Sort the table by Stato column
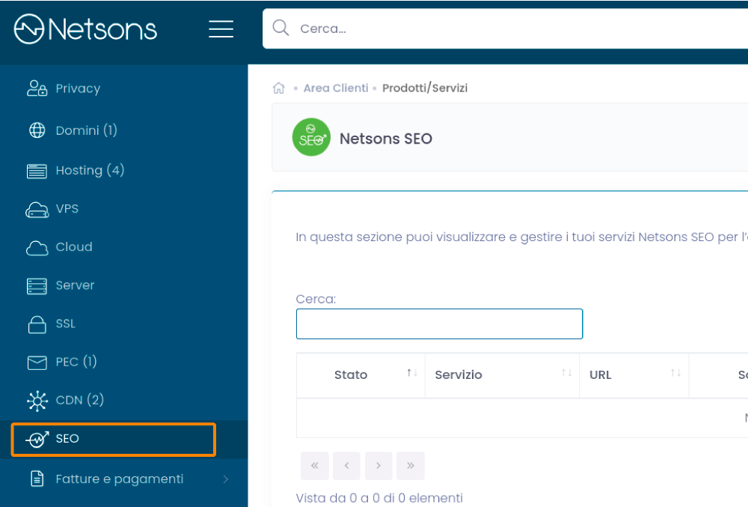748x507 pixels. click(361, 374)
